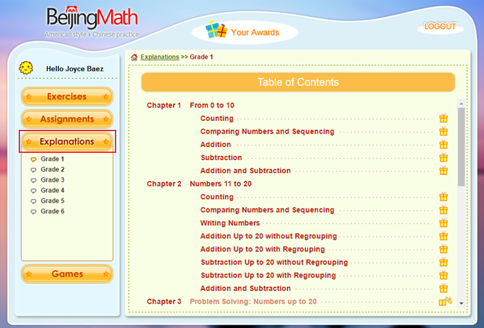Viewport: 484px width, 328px height.
Task: Click the Table of Contents banner
Action: [x=298, y=82]
